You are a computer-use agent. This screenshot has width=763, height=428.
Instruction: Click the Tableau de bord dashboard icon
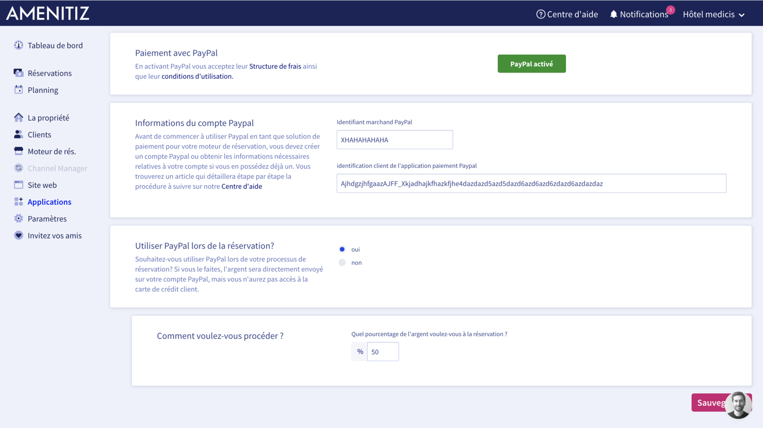click(19, 45)
